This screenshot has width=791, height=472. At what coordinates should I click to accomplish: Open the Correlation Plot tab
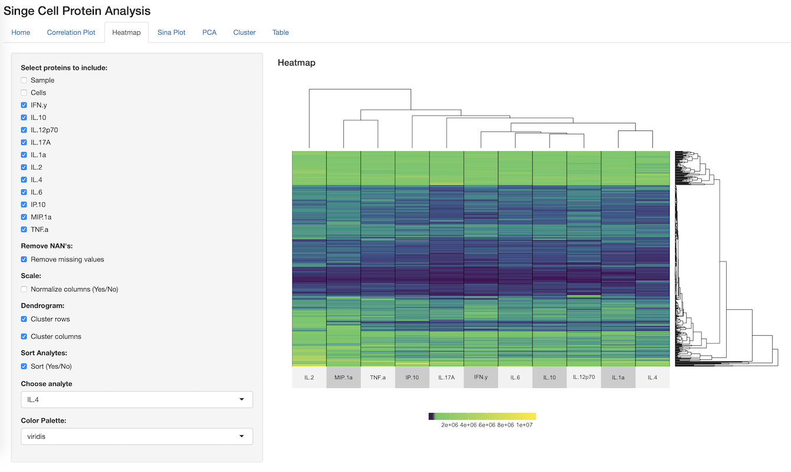click(x=71, y=32)
